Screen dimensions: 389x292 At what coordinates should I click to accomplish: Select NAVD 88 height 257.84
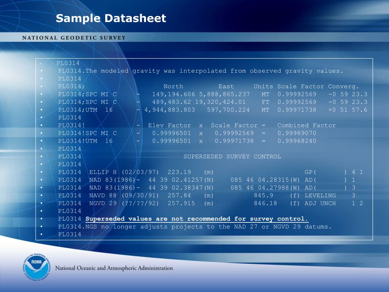pyautogui.click(x=179, y=196)
